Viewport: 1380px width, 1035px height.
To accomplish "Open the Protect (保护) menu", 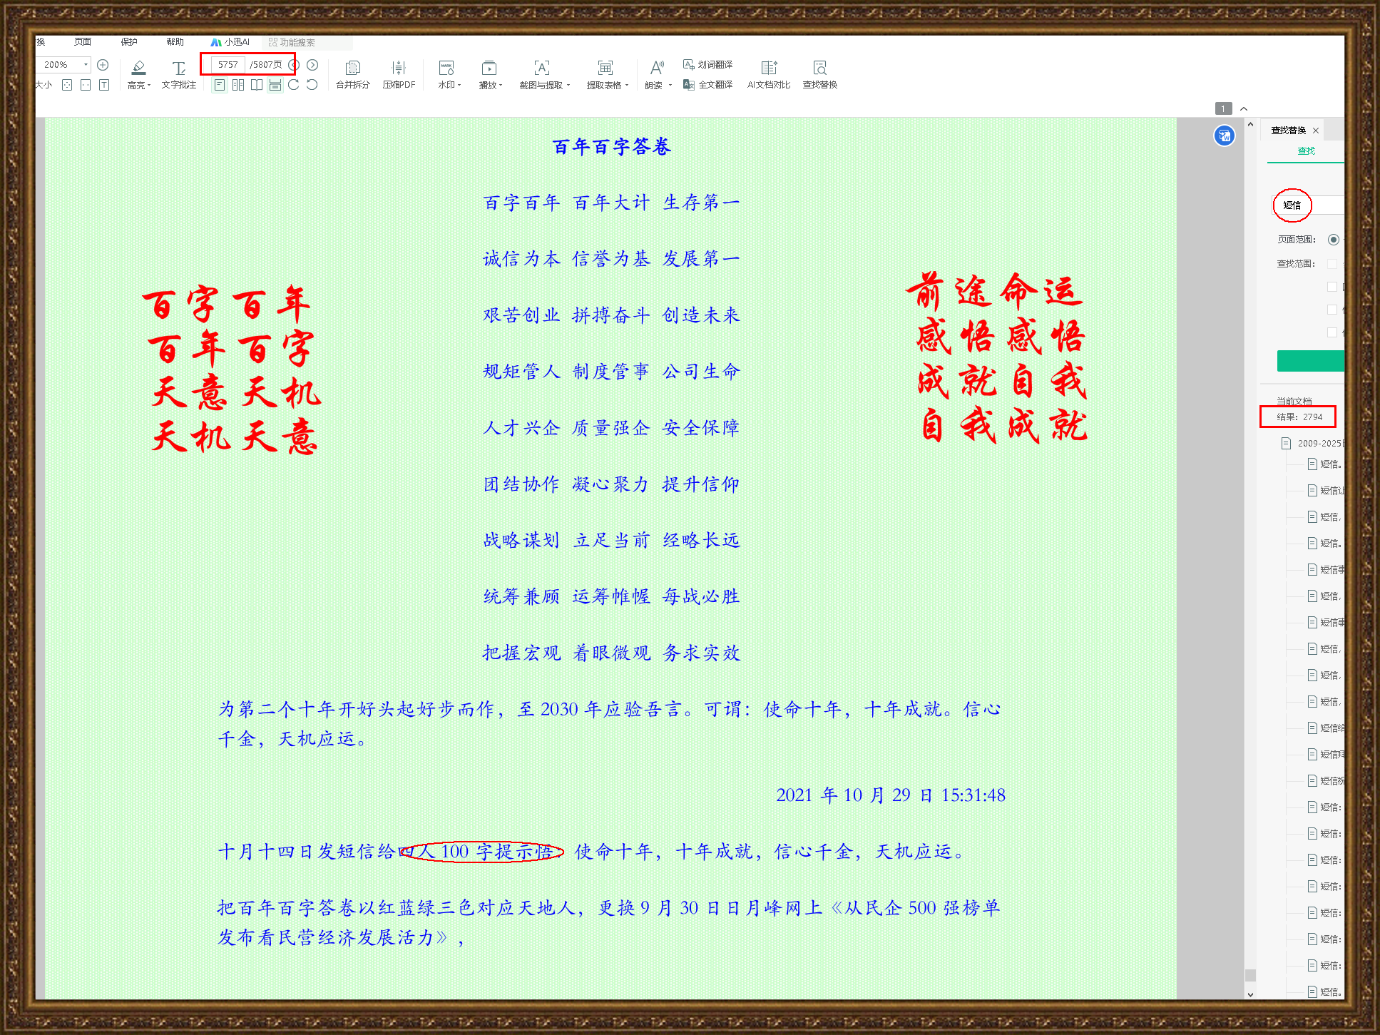I will (129, 42).
